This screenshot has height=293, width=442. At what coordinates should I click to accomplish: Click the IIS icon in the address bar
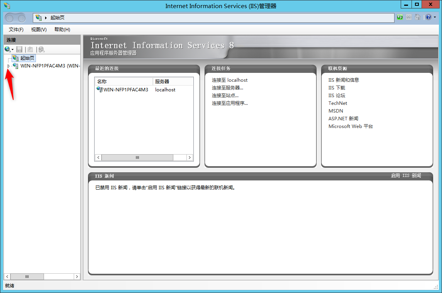tap(39, 17)
